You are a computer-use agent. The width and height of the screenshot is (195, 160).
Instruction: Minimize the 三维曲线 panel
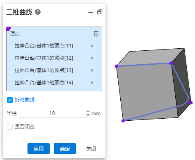(91, 13)
